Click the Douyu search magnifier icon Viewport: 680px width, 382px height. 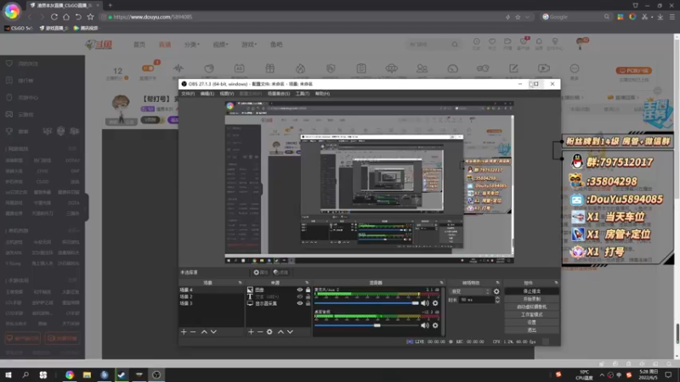[x=455, y=44]
